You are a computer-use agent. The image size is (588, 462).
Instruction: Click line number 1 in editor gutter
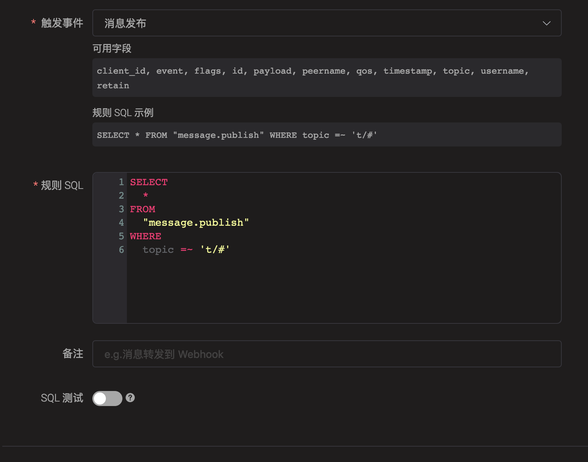pos(121,182)
